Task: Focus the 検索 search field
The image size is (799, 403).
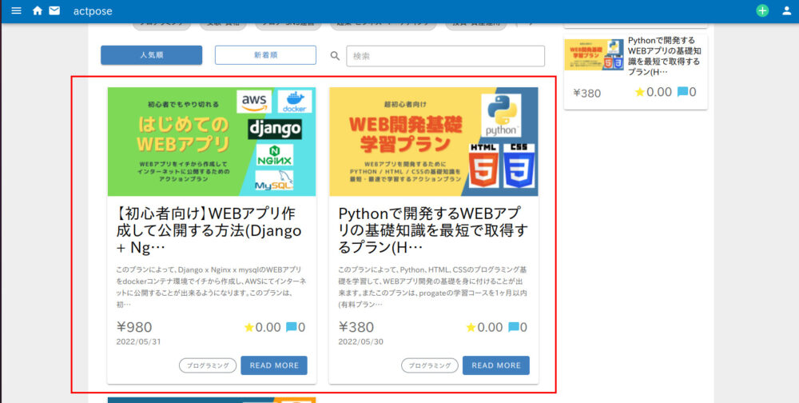Action: coord(445,56)
